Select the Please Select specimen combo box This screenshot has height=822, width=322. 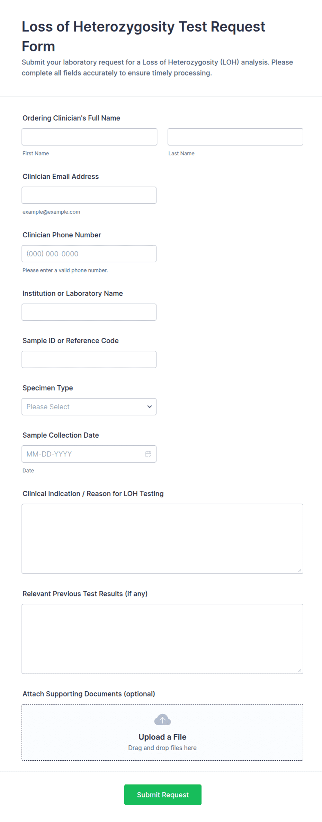tap(89, 407)
